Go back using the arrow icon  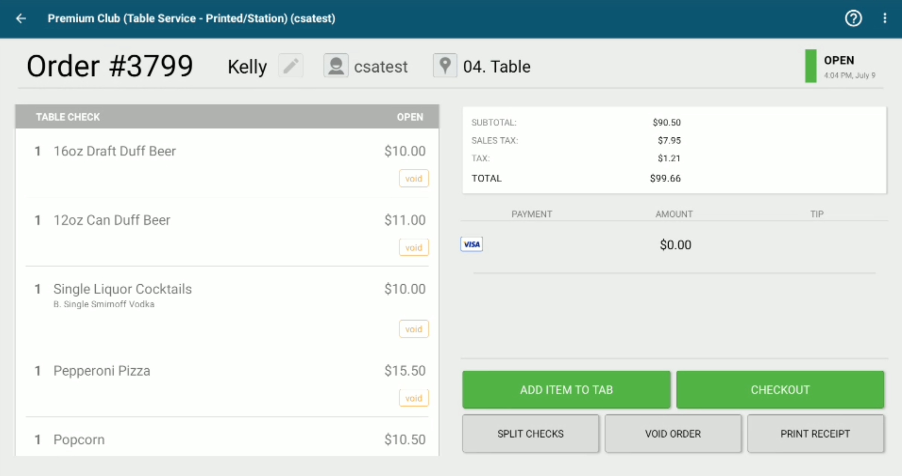click(21, 18)
